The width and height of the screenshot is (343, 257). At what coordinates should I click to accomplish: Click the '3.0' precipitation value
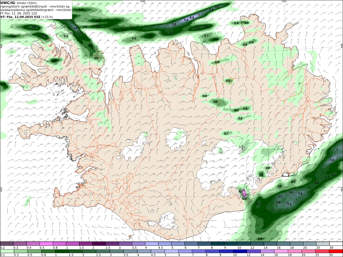pyautogui.click(x=291, y=192)
